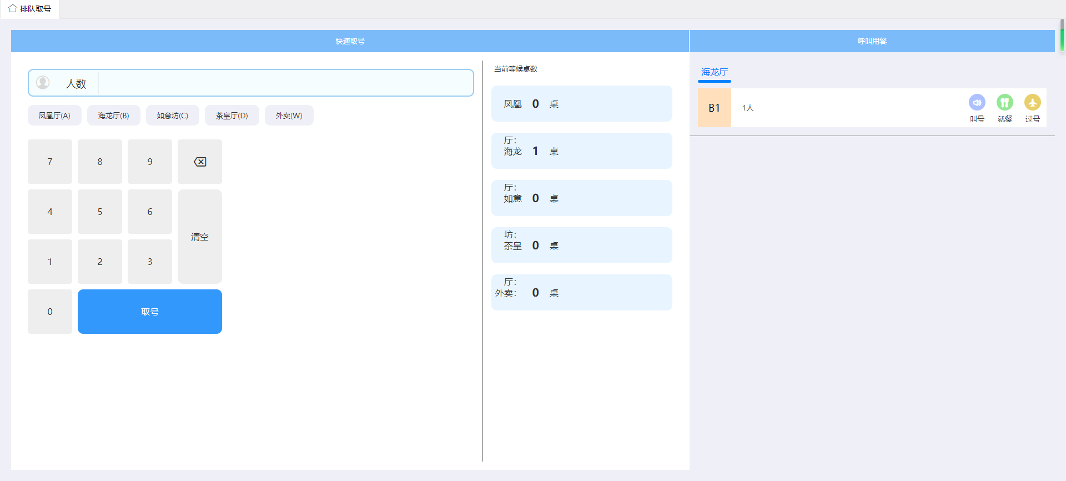
Task: Choose 外卖(W) takeout option
Action: (x=289, y=116)
